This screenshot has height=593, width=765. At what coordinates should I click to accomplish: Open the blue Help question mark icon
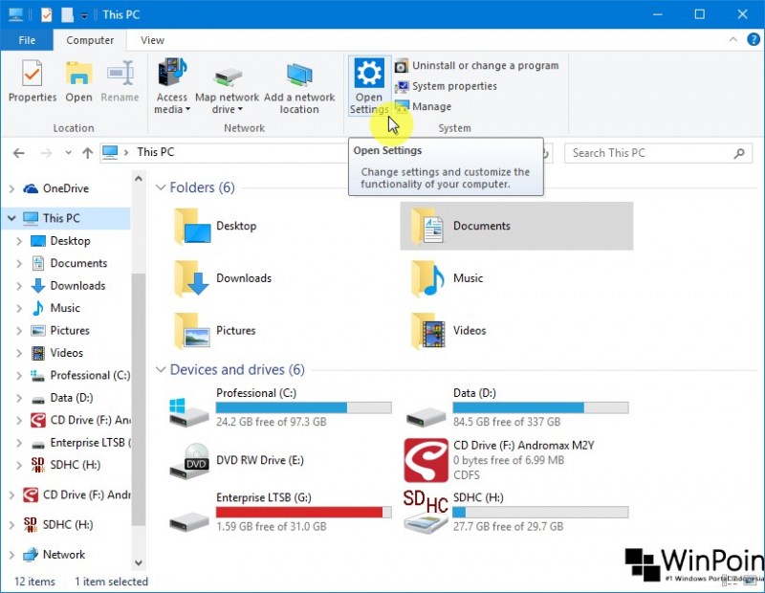754,39
